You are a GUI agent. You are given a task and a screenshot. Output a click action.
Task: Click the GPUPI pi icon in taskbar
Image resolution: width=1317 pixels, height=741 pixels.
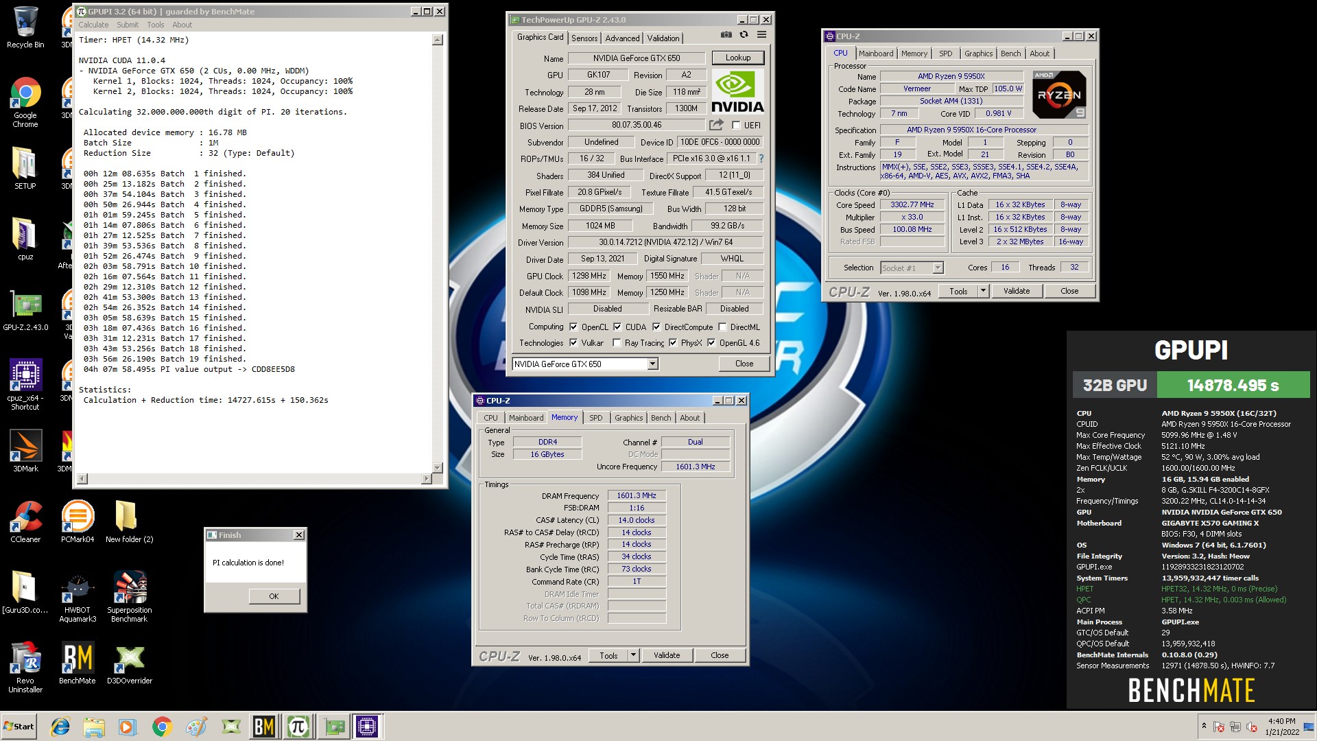click(x=298, y=727)
